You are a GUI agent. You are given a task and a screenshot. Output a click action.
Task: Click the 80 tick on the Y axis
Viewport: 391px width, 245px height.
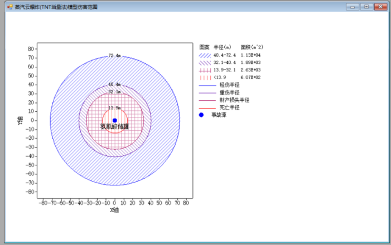click(x=31, y=49)
